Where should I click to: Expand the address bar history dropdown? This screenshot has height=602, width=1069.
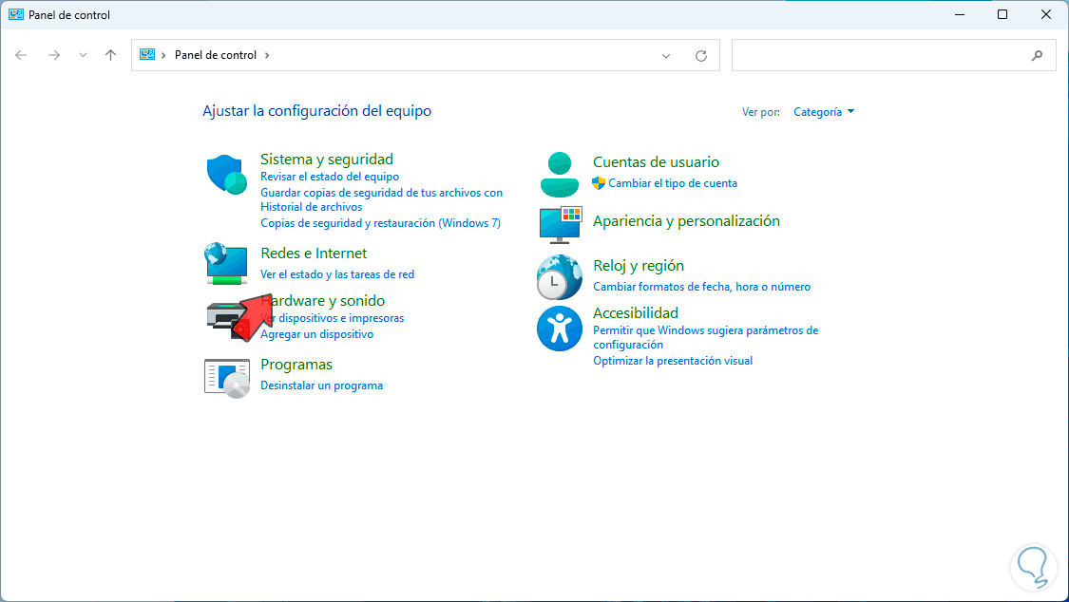[666, 56]
